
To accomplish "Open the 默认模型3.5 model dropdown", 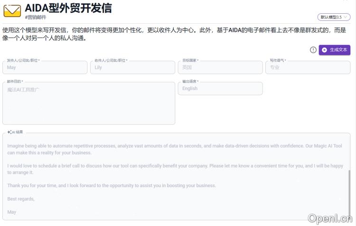I will 334,17.
